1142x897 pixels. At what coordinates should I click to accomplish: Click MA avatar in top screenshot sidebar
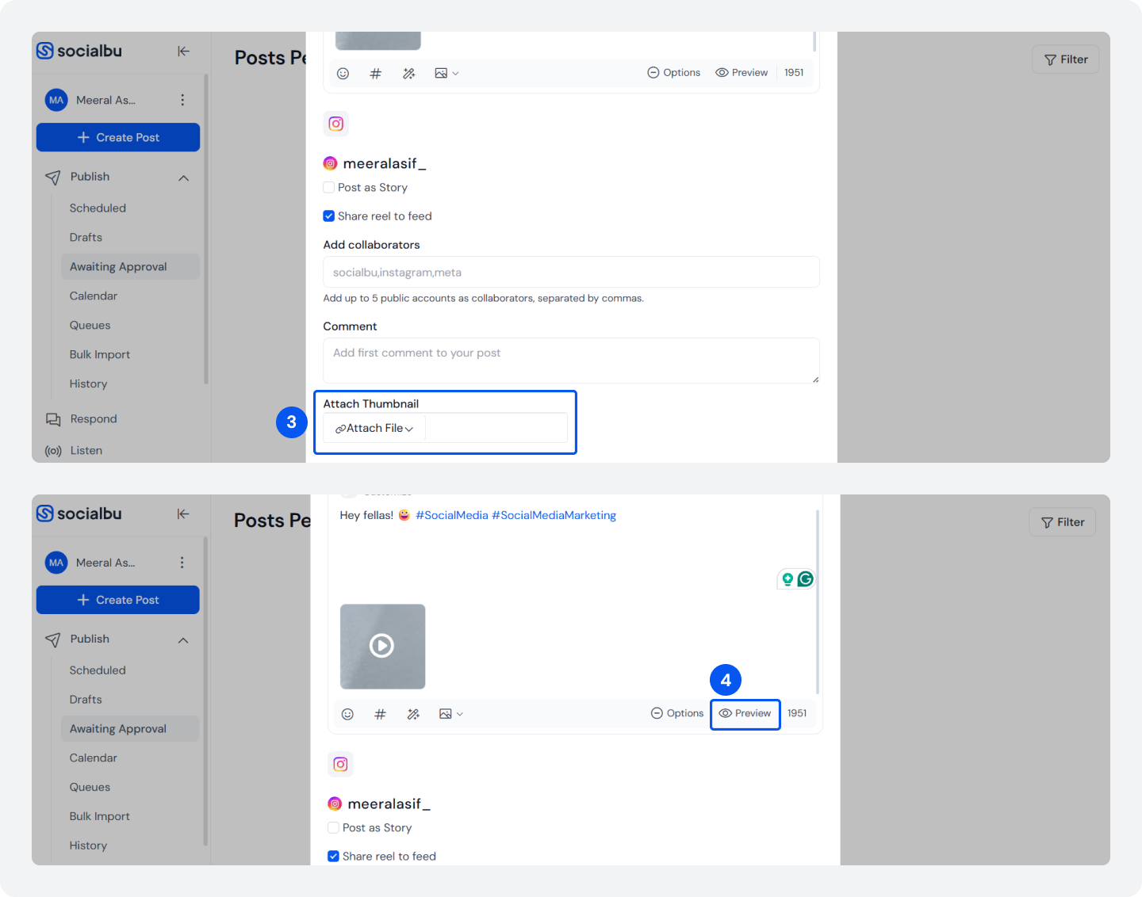56,100
